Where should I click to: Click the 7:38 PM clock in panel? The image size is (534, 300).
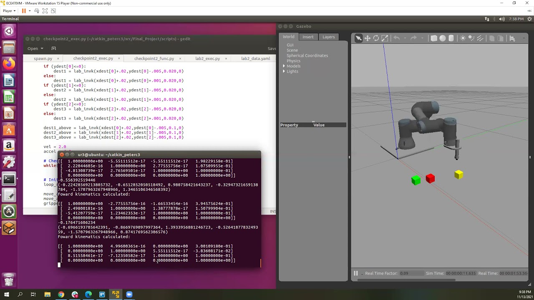(516, 19)
